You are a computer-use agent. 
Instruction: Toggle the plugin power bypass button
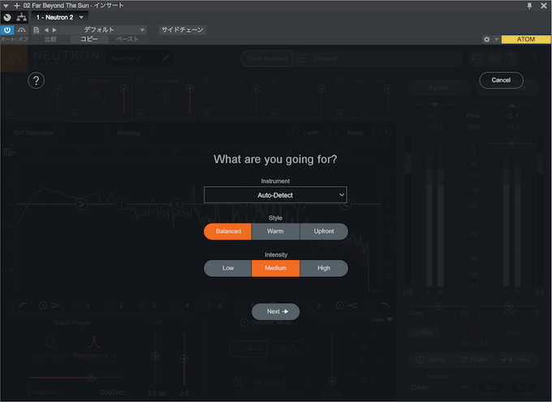[7, 30]
